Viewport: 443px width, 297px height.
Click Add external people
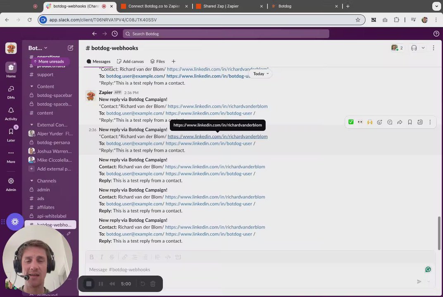pos(54,169)
